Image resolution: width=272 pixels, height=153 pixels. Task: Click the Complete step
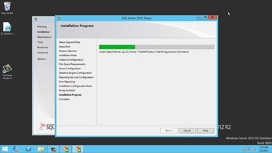[64, 99]
